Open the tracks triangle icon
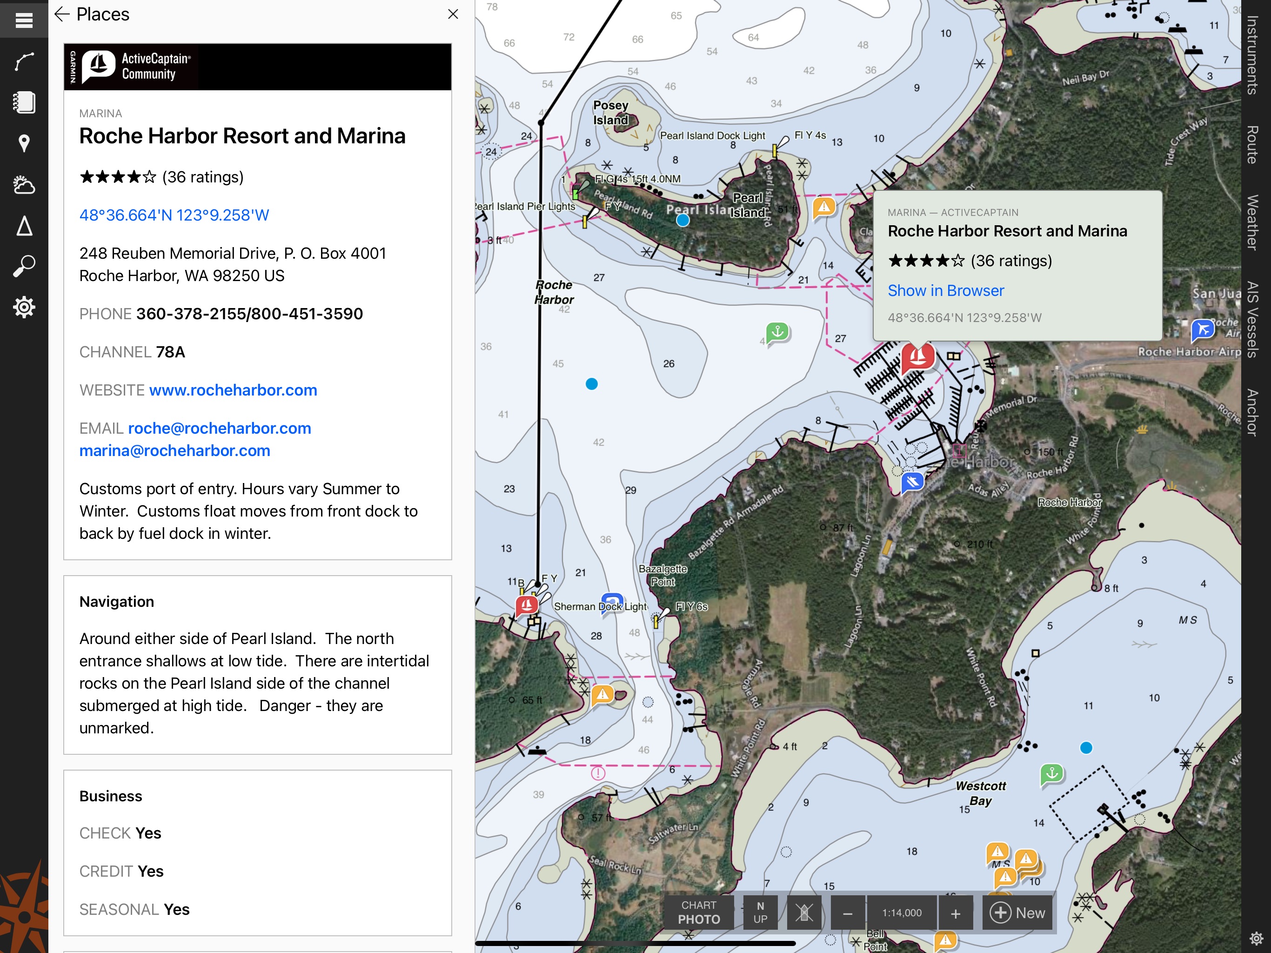Image resolution: width=1271 pixels, height=953 pixels. click(24, 226)
